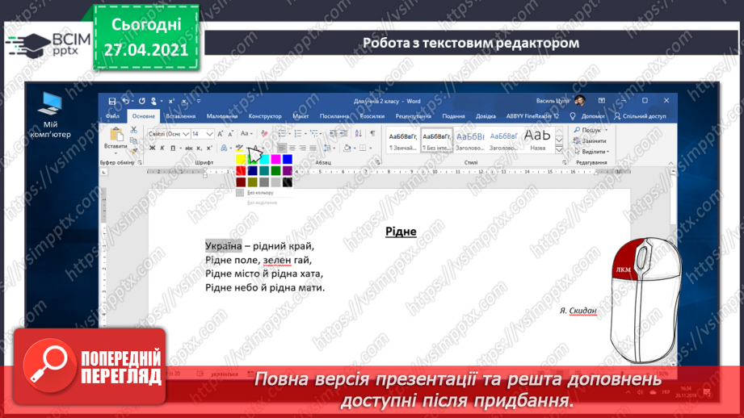This screenshot has height=418, width=744.
Task: Expand the Вставити paste options arrow
Action: (116, 153)
